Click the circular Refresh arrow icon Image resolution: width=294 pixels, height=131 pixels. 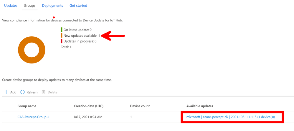pos(22,92)
